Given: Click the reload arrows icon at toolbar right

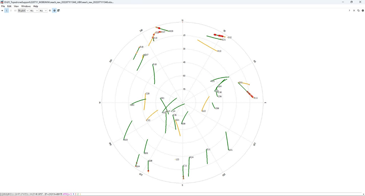Looking at the screenshot, I should pos(358,11).
